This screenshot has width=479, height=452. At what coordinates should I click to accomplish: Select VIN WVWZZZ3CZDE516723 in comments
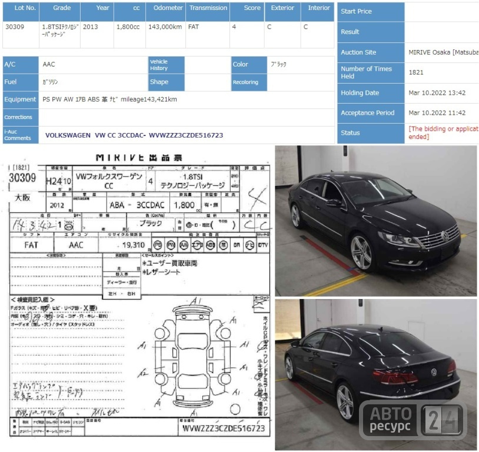[x=186, y=135]
